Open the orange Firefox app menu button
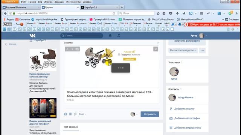 [10, 1]
